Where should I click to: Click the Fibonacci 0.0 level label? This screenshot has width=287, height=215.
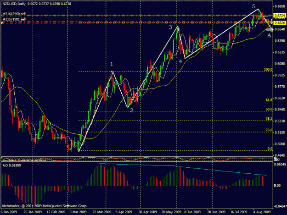coord(270,149)
